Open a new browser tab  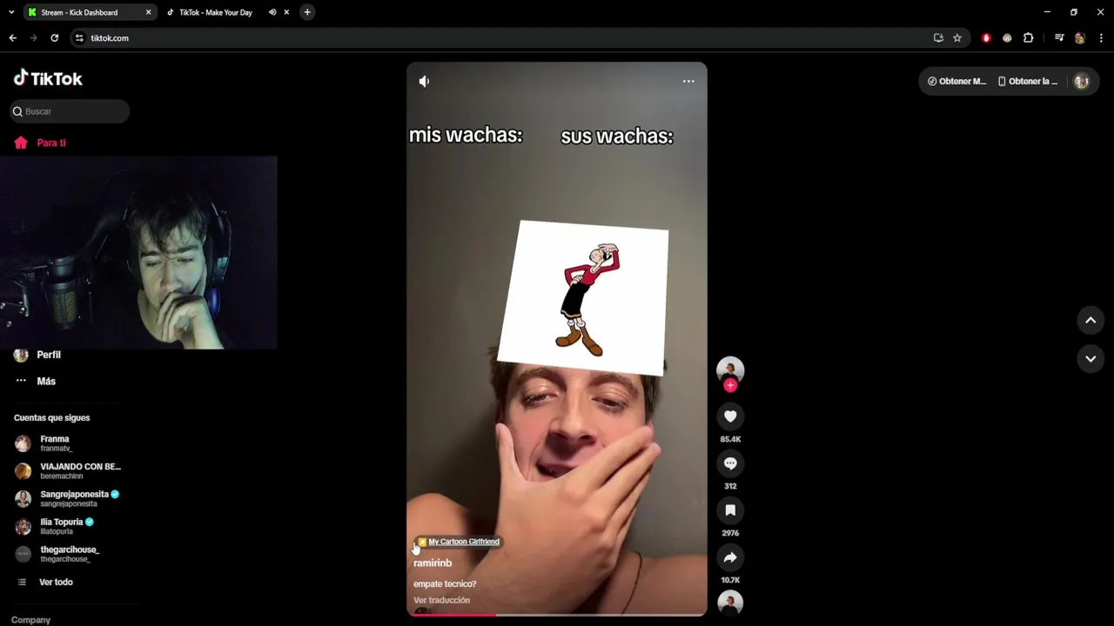(307, 12)
